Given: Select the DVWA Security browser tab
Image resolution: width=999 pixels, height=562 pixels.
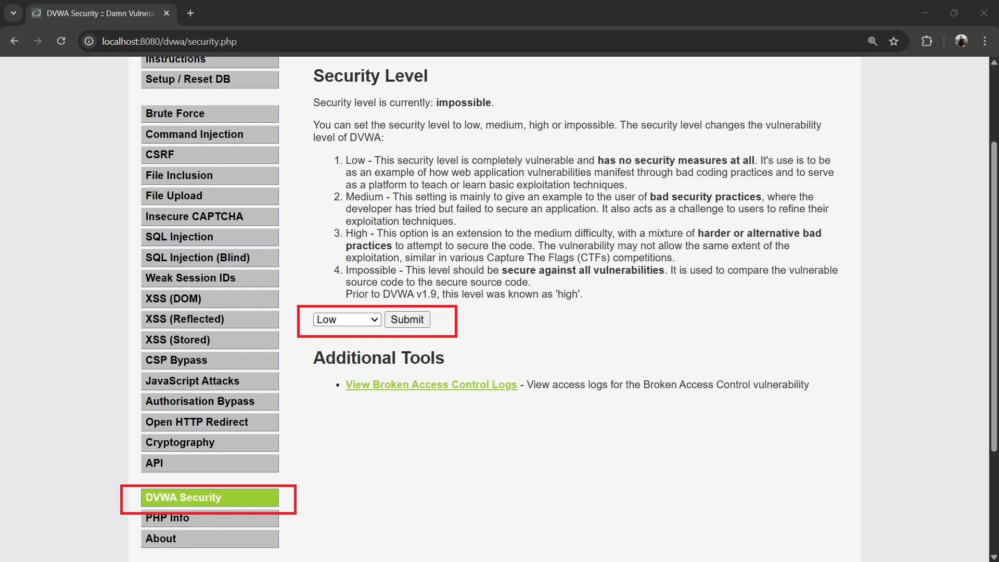Looking at the screenshot, I should pos(94,13).
